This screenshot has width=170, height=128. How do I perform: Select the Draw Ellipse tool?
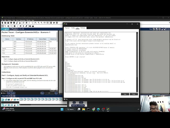click(23, 26)
